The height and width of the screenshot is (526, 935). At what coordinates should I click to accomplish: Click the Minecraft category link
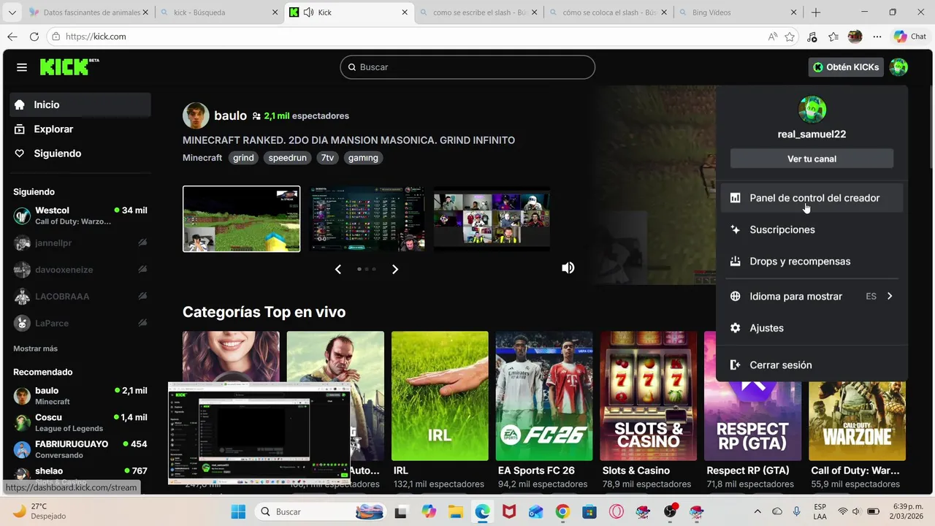pos(202,158)
